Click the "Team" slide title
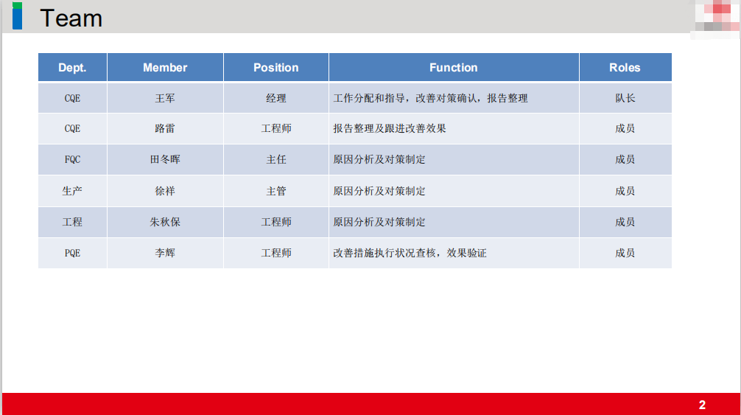 [x=71, y=18]
